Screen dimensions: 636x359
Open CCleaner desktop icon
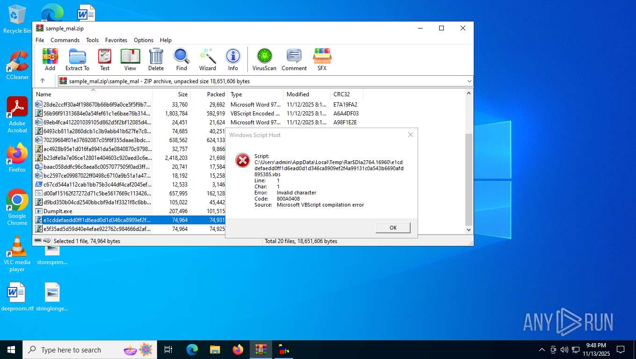(17, 65)
